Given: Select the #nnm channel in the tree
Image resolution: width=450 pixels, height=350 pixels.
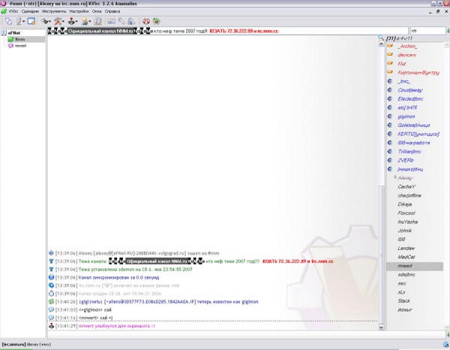Looking at the screenshot, I should pyautogui.click(x=19, y=39).
